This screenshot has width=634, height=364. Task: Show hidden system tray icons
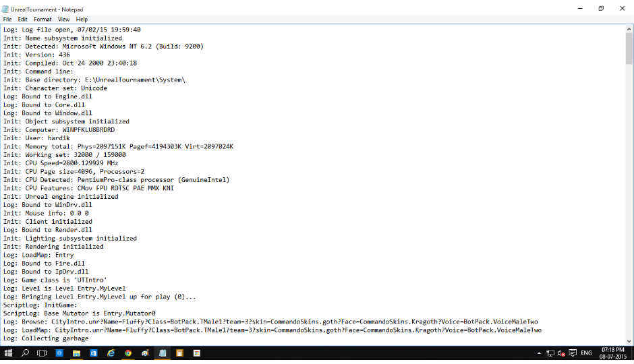(x=539, y=353)
